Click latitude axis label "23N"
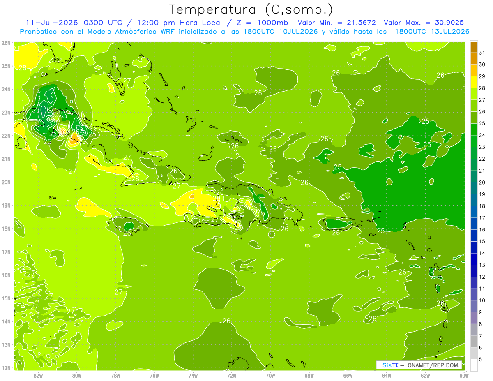Viewport: 493px width, 381px height. [x=6, y=113]
